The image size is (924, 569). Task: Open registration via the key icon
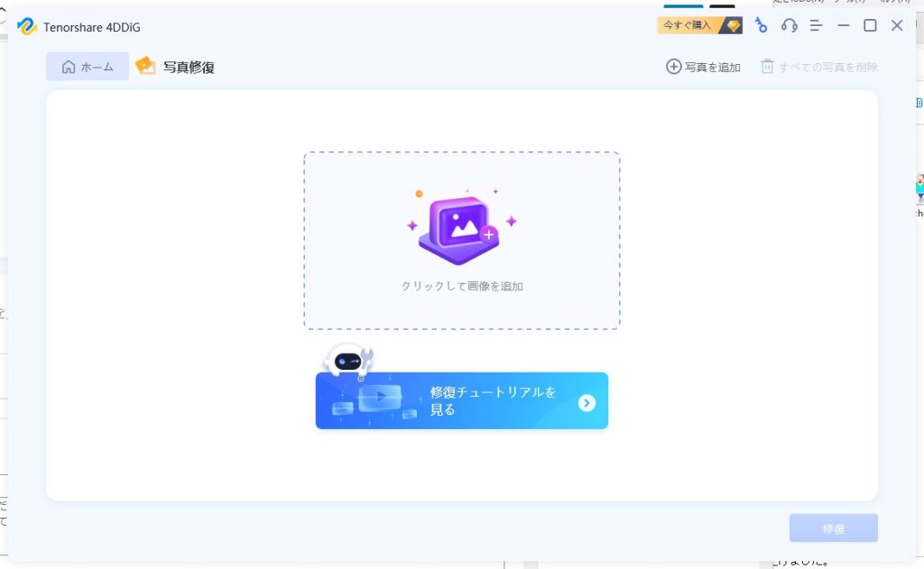[x=761, y=25]
